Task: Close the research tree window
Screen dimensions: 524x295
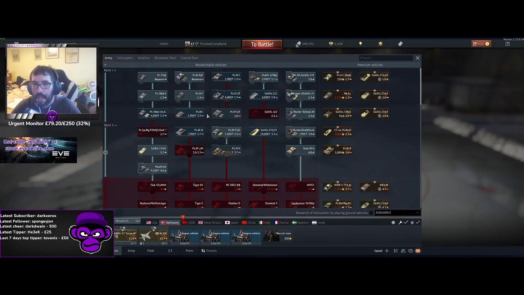Action: tap(418, 58)
